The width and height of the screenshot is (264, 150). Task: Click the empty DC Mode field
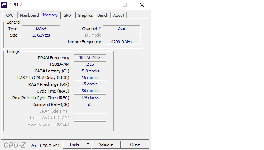(x=122, y=35)
